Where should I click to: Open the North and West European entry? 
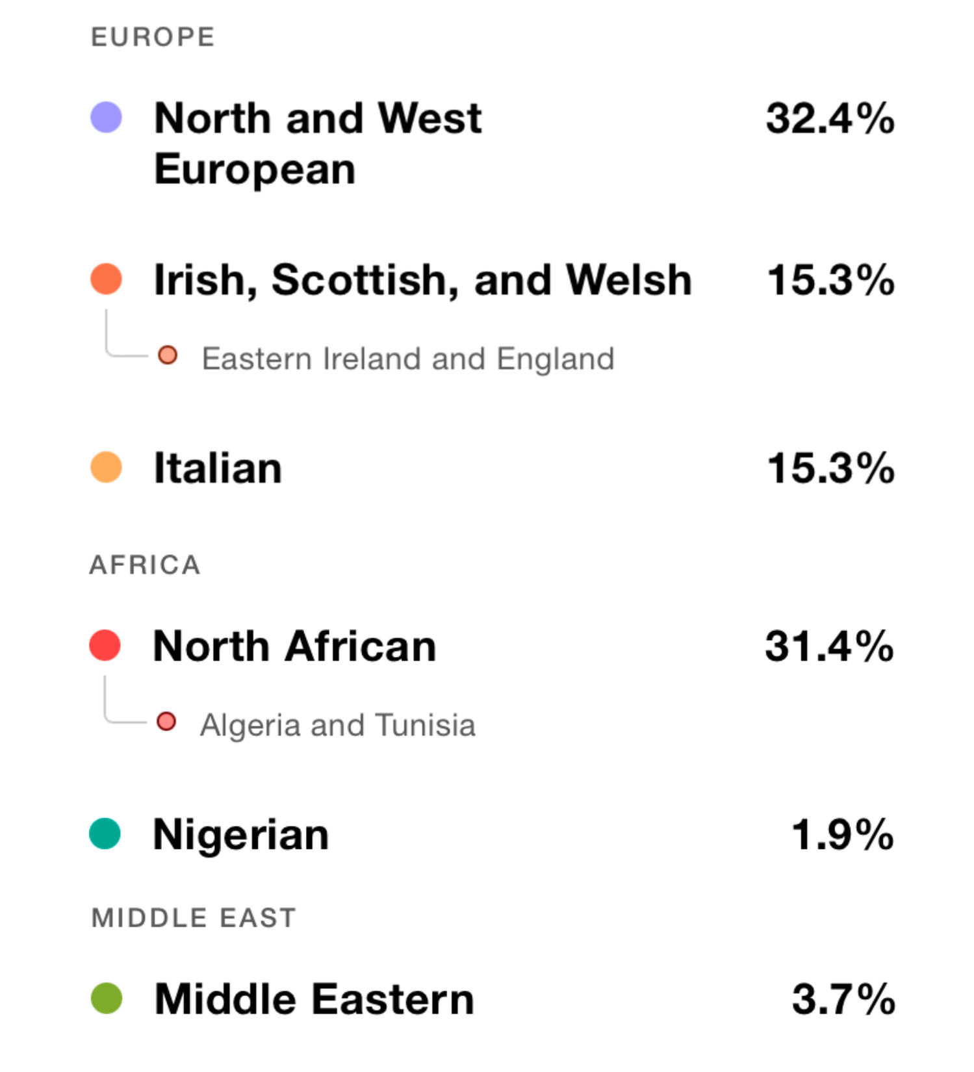point(318,143)
